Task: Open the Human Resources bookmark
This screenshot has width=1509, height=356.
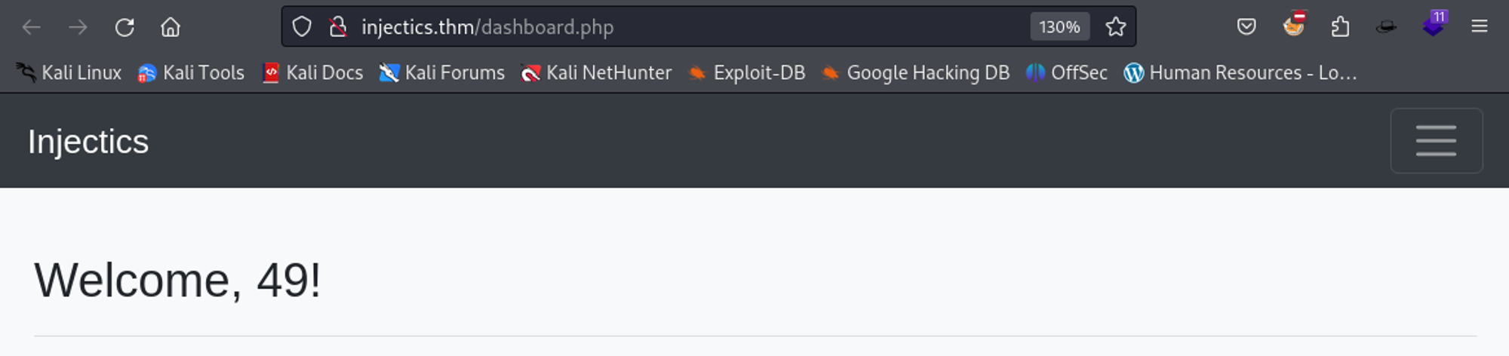Action: (x=1240, y=72)
